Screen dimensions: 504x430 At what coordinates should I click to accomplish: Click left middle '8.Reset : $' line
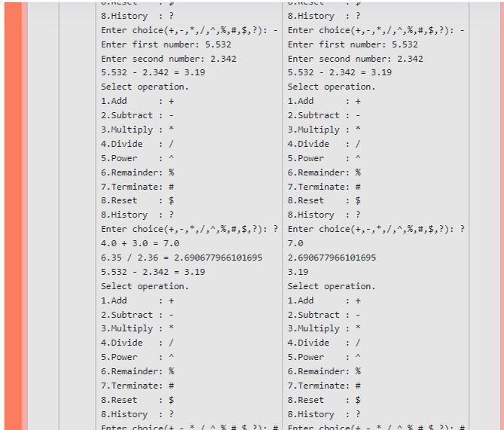point(138,200)
